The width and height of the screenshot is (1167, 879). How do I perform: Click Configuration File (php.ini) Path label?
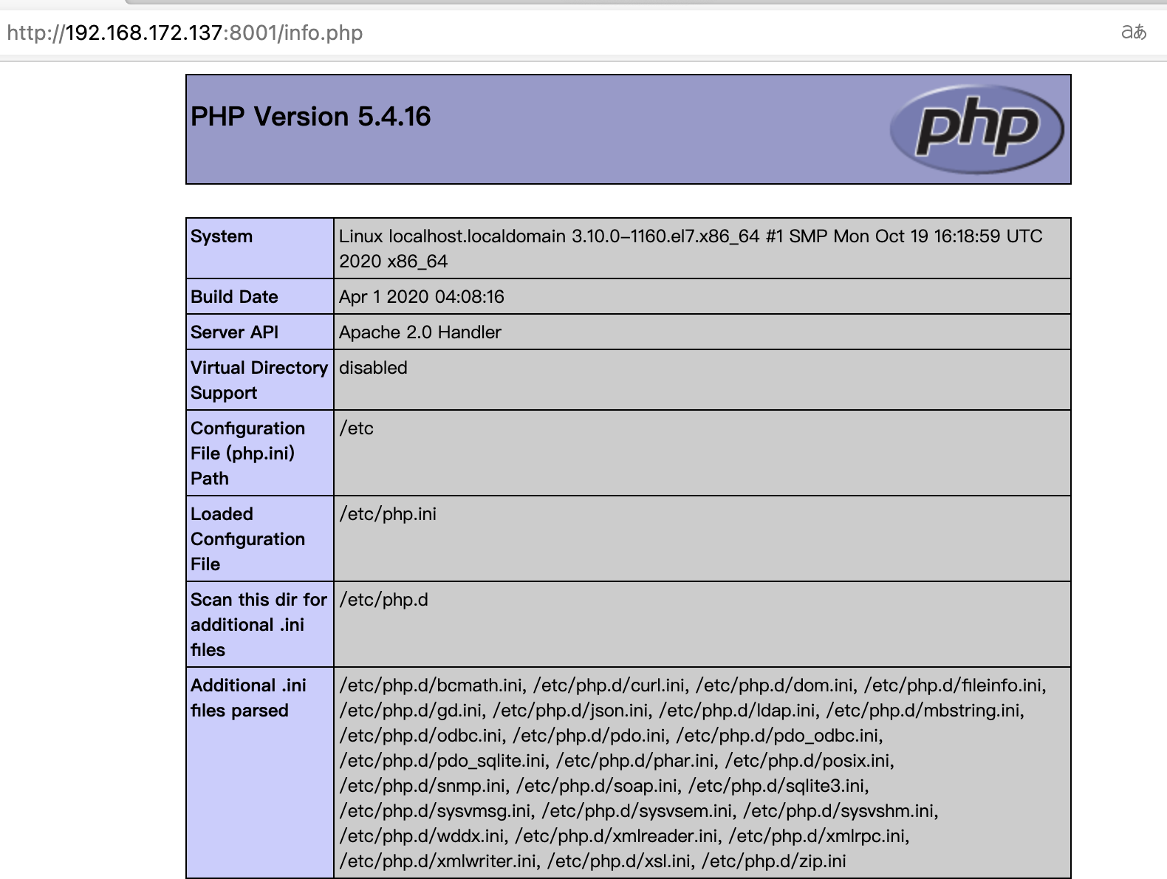[x=247, y=453]
